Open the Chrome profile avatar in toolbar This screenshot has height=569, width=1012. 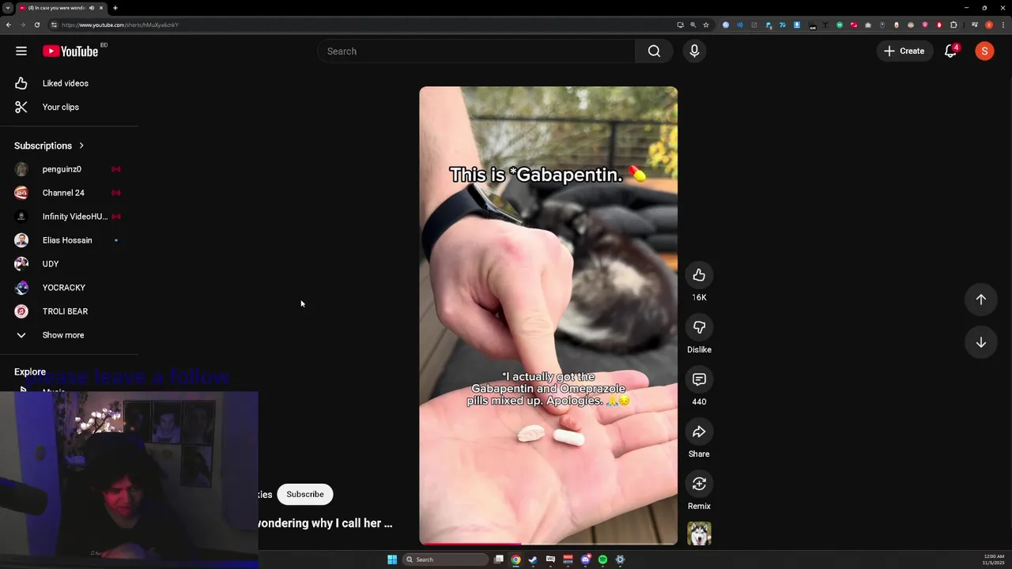989,24
